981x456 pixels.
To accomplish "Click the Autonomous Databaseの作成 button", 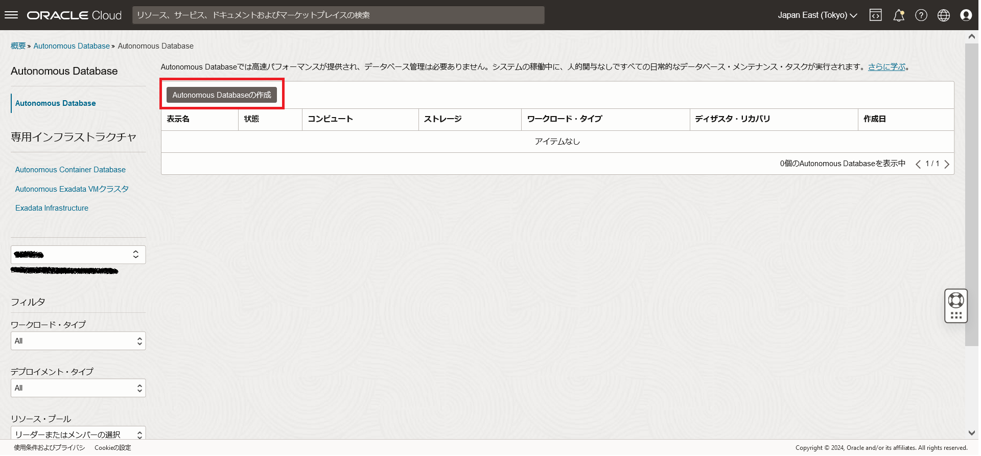I will click(x=222, y=95).
